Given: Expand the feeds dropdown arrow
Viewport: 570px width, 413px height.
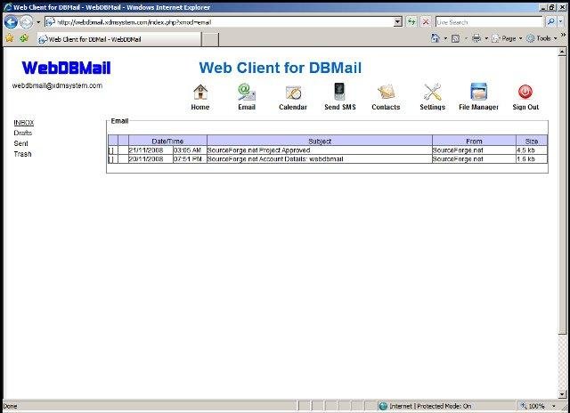Looking at the screenshot, I should coord(466,38).
